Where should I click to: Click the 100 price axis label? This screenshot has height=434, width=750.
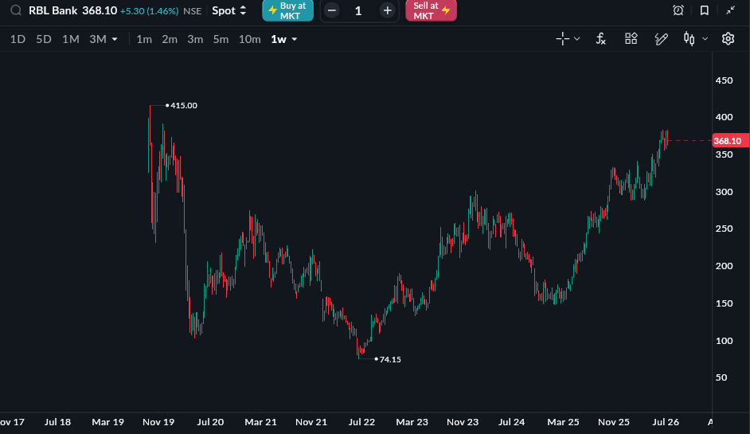[725, 341]
